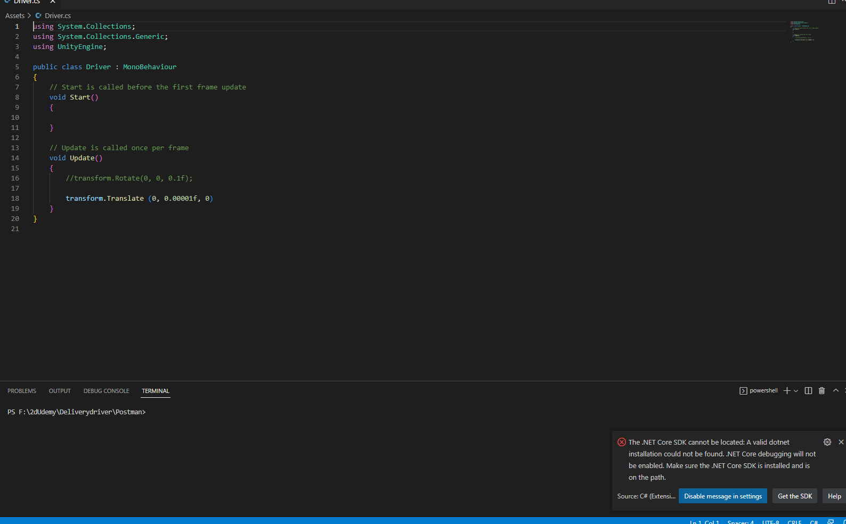Click the Get the SDK button

point(794,496)
